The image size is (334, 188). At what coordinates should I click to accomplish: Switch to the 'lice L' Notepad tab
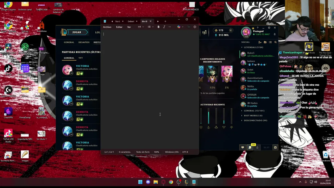[x=118, y=21]
